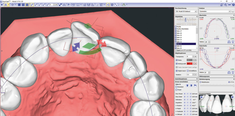The width and height of the screenshot is (235, 116).
Task: Select single-view layout in the toolbar
Action: 19,5
